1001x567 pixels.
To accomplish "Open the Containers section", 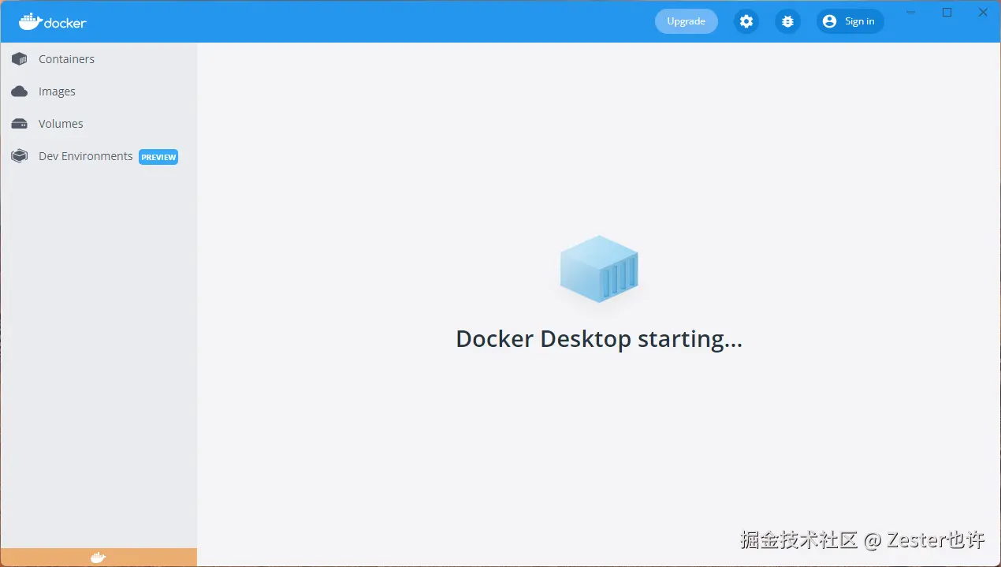I will [x=99, y=59].
